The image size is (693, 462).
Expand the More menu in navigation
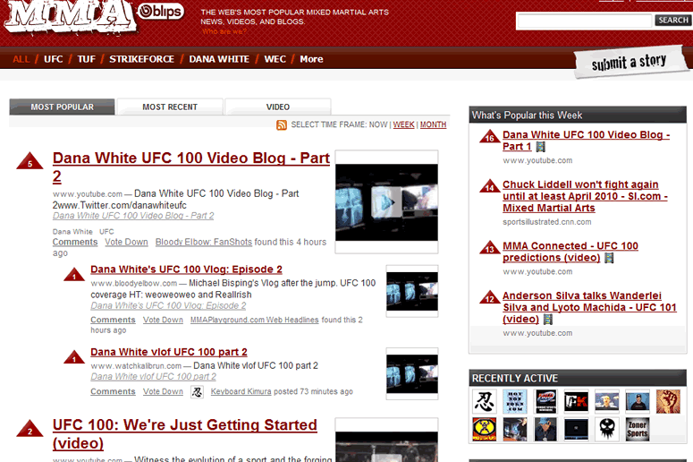[x=311, y=59]
